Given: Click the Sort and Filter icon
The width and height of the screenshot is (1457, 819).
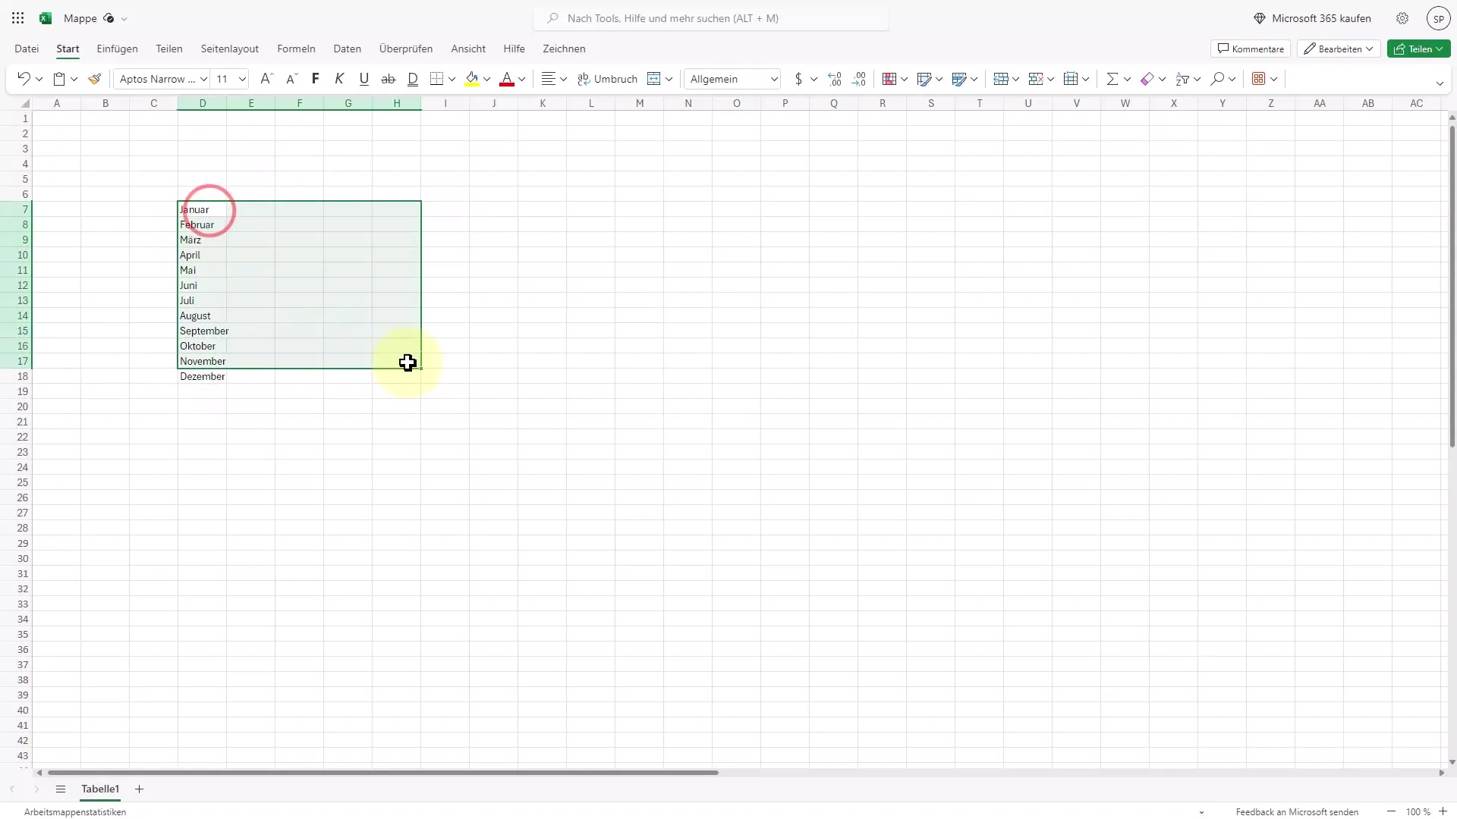Looking at the screenshot, I should [1185, 79].
